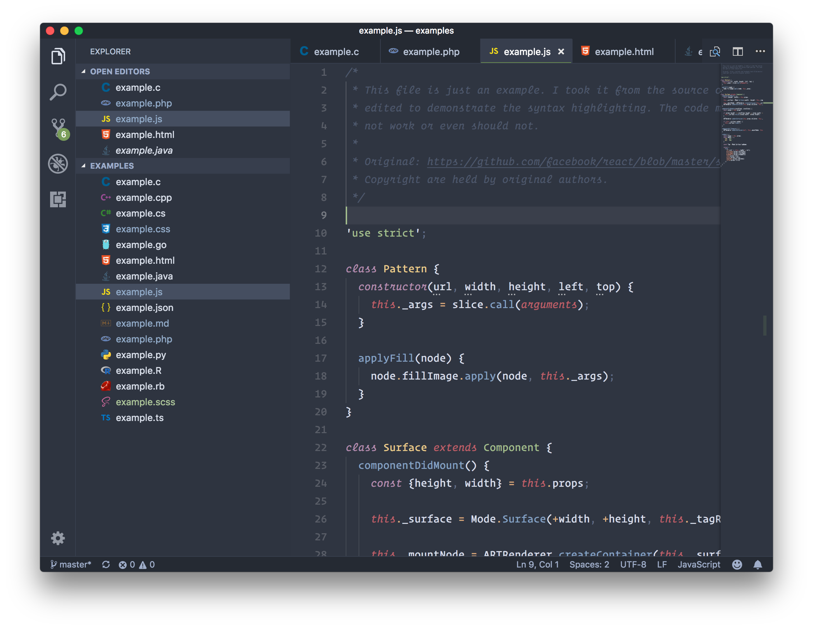
Task: Change indentation via Spaces: 2
Action: 589,564
